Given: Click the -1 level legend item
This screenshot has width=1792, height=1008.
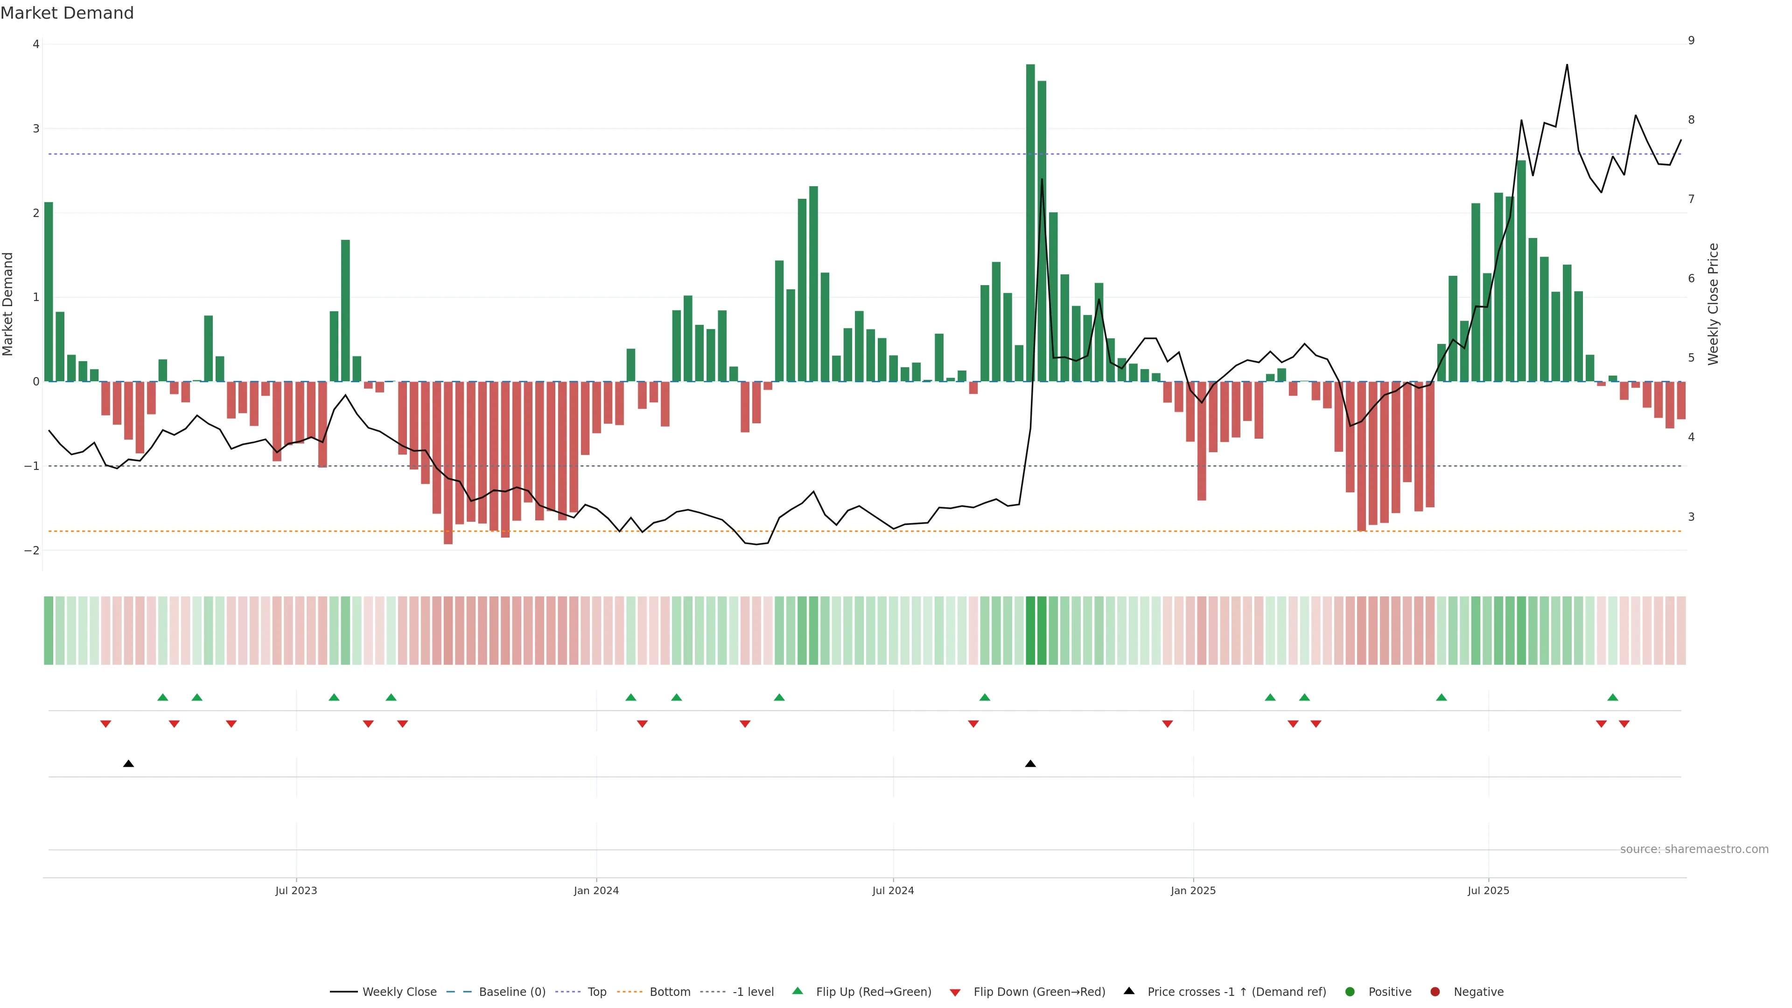Looking at the screenshot, I should (753, 992).
